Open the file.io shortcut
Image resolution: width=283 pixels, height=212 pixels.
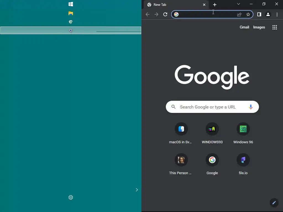[243, 164]
